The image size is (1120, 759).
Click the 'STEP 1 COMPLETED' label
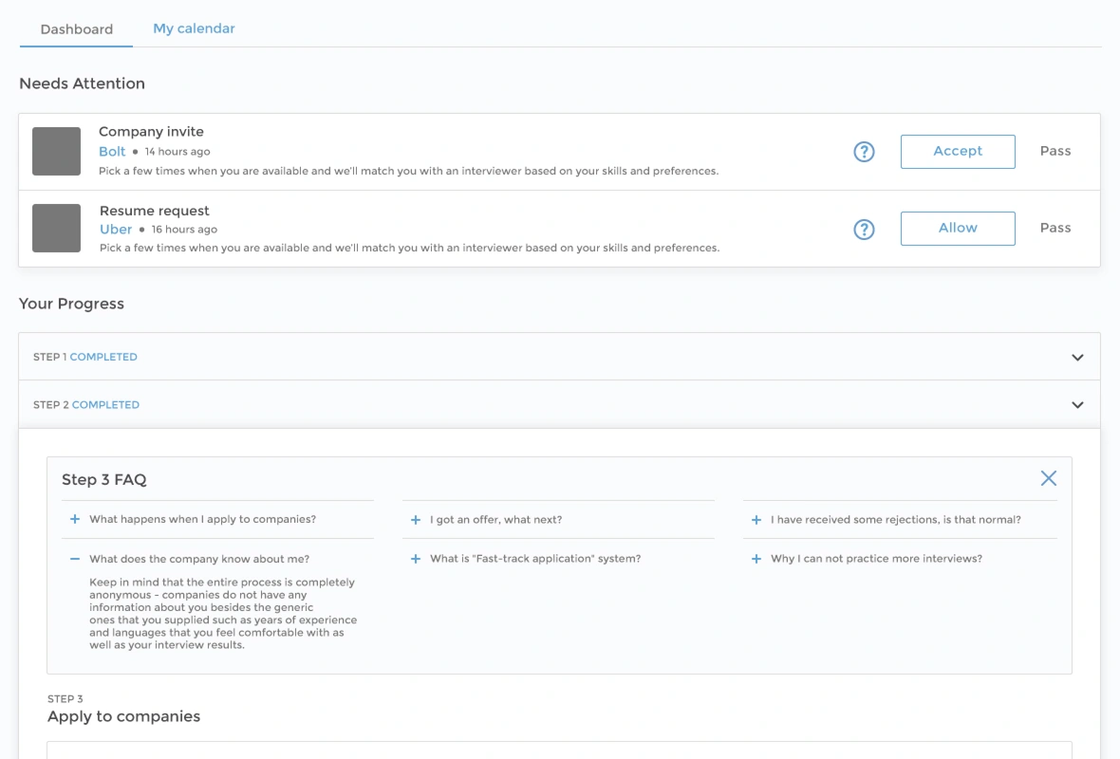point(85,357)
